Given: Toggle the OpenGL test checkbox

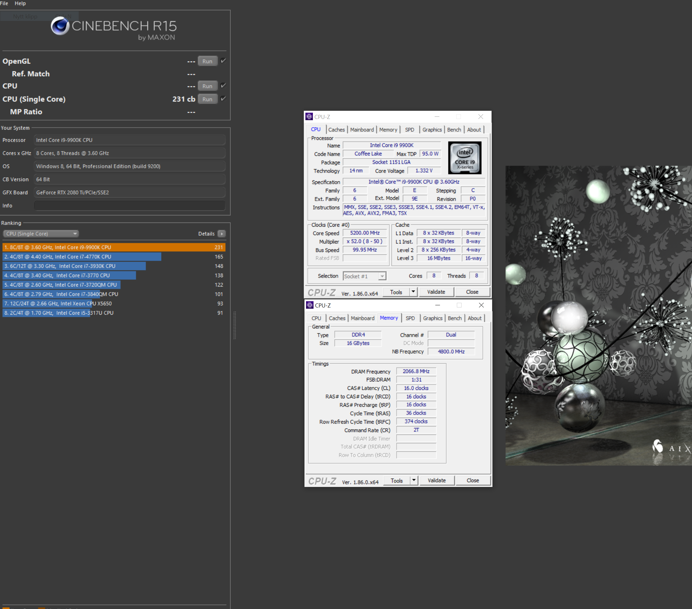Looking at the screenshot, I should point(223,61).
